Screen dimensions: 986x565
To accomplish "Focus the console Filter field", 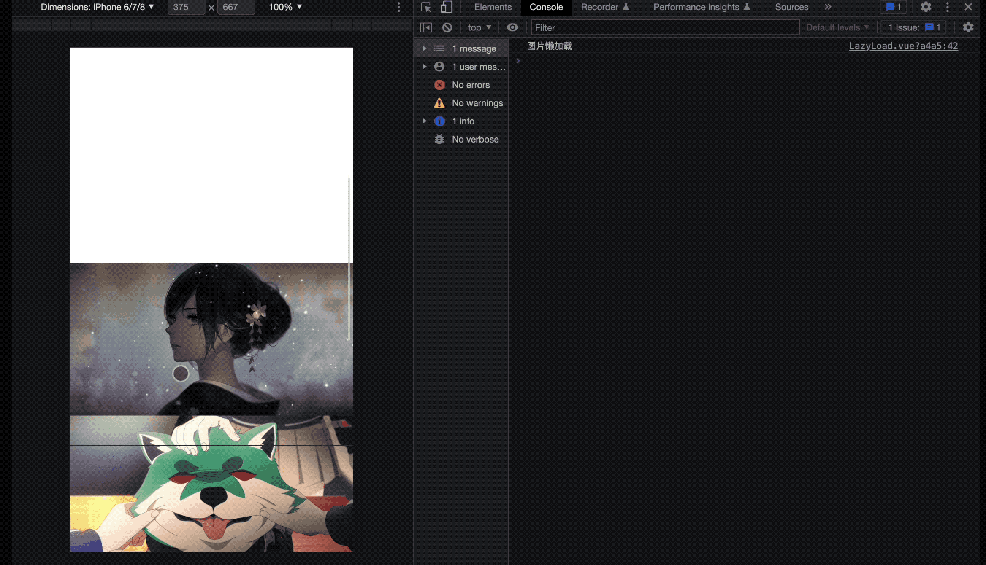I will (x=666, y=27).
